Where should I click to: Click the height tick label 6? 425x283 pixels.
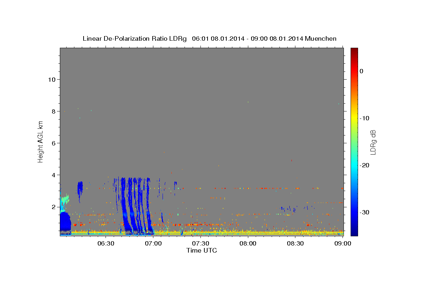point(53,143)
